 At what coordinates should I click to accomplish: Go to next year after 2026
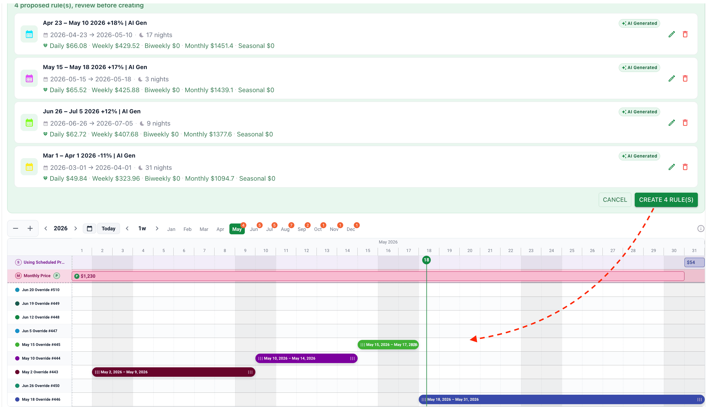click(x=76, y=228)
